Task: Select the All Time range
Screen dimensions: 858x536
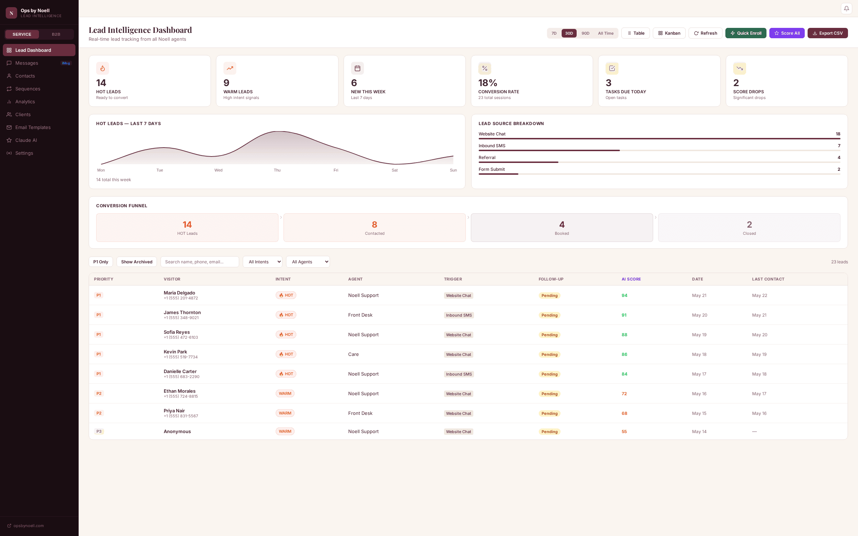Action: tap(606, 33)
